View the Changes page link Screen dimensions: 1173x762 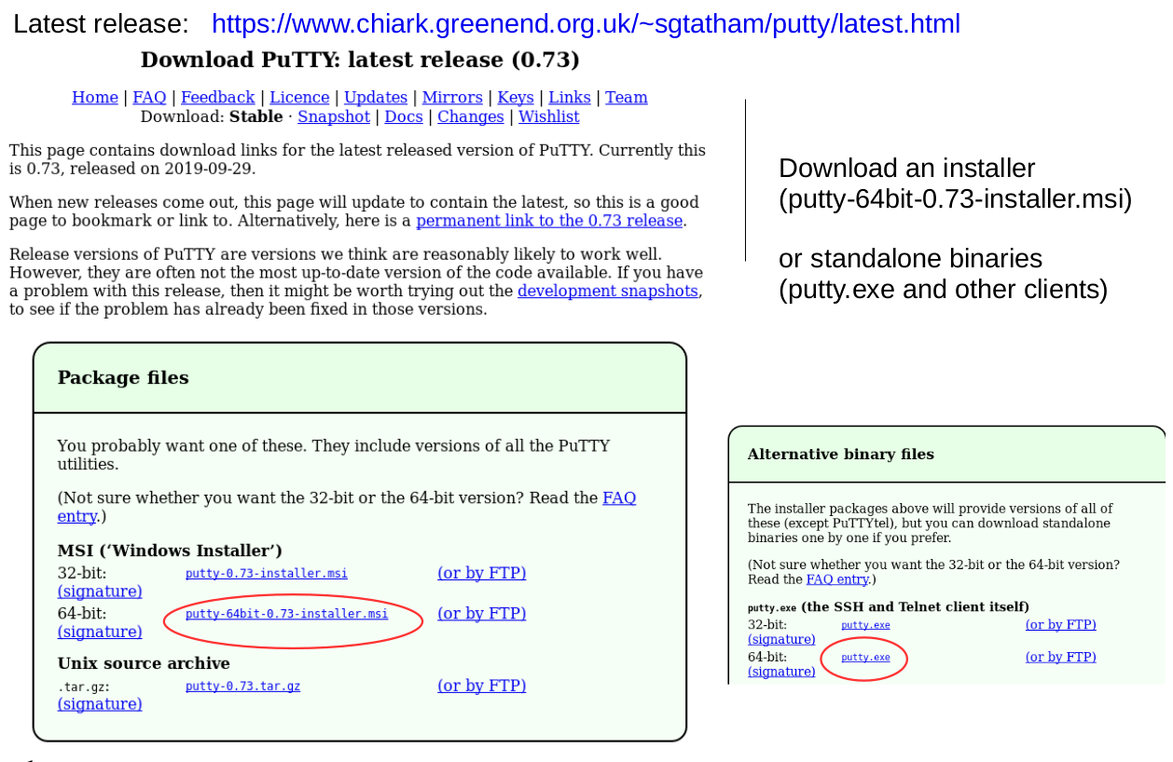[x=470, y=117]
